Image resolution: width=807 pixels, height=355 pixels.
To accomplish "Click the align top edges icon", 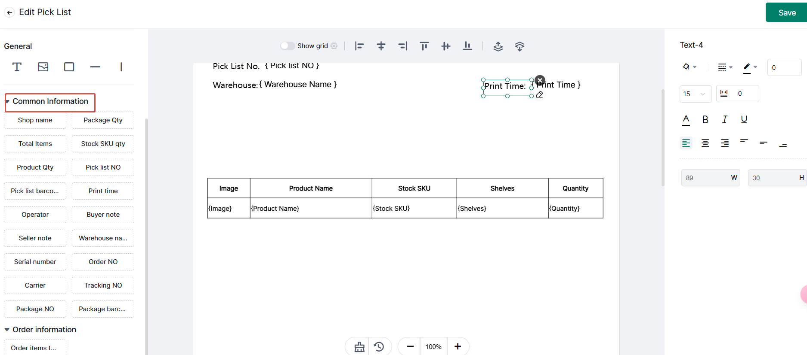I will click(424, 46).
